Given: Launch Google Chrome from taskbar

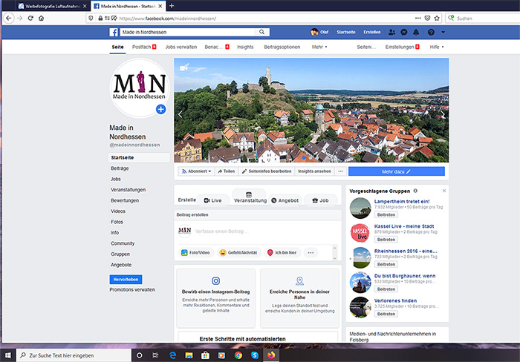Looking at the screenshot, I should click(x=238, y=355).
